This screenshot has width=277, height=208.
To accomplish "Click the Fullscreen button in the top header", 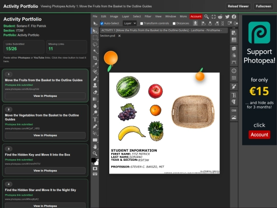I will coord(263,6).
